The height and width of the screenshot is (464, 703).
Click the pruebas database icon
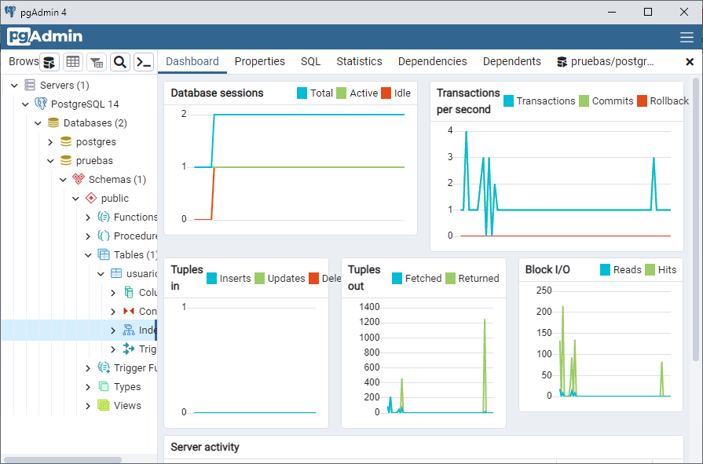point(66,160)
